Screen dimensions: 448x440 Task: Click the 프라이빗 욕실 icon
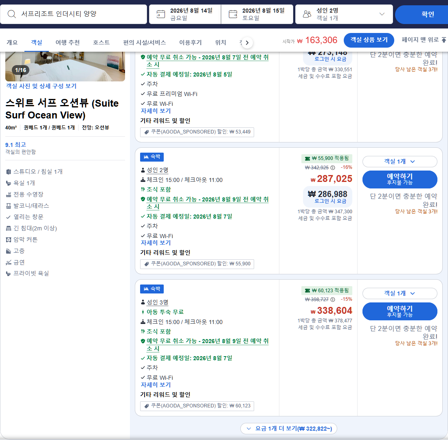click(x=9, y=274)
